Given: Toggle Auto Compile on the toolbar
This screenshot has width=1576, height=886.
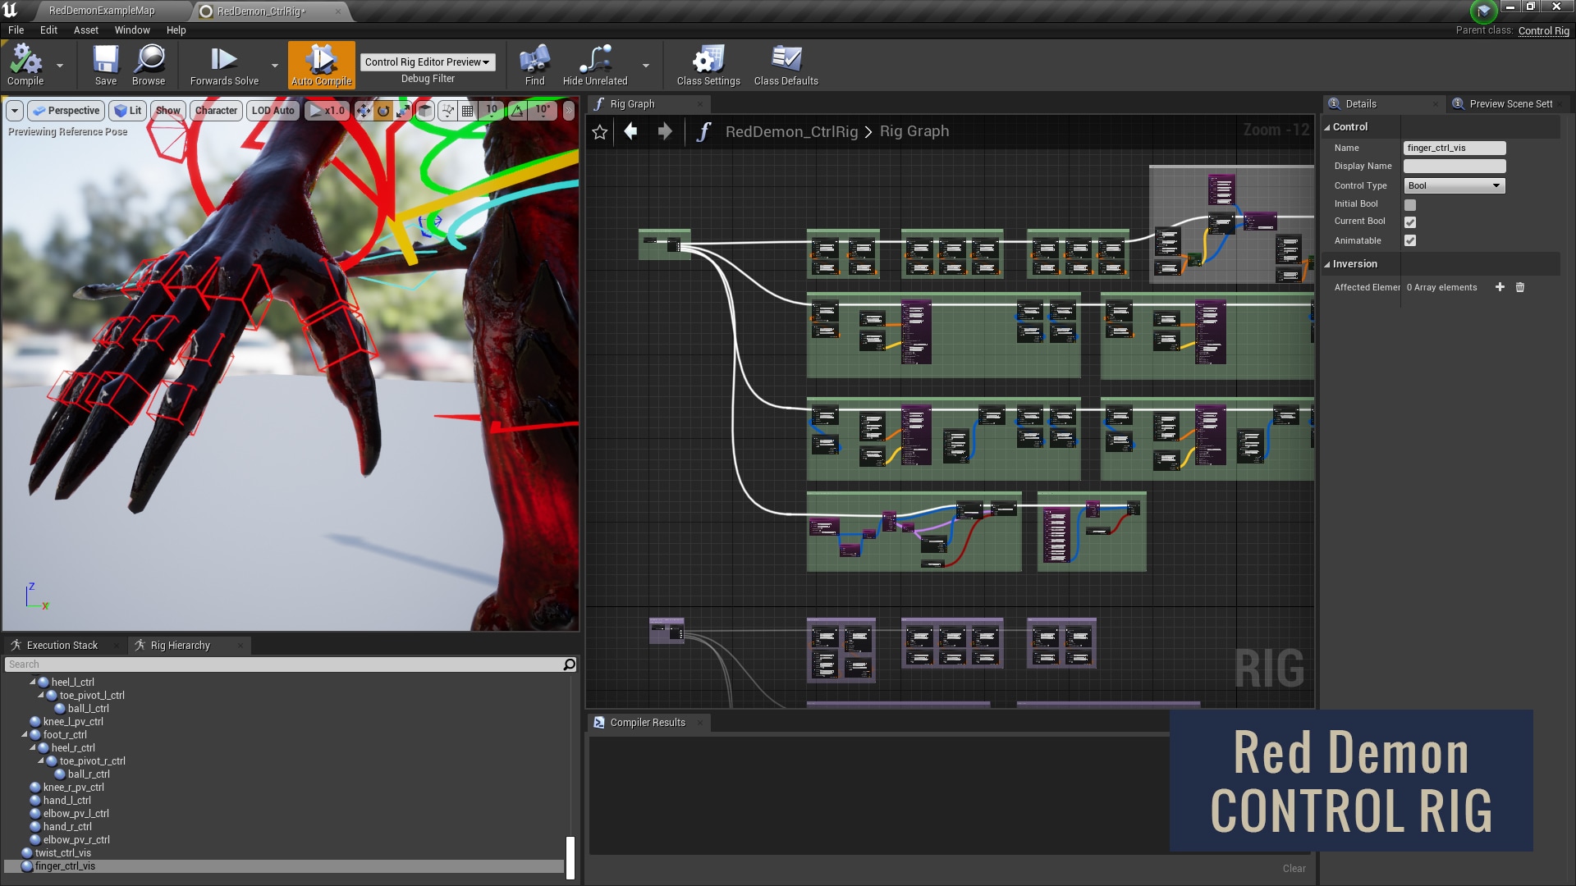Looking at the screenshot, I should click(321, 64).
